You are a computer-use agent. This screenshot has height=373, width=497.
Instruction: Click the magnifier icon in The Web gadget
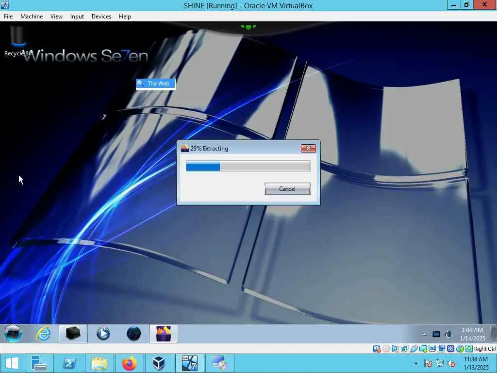pyautogui.click(x=141, y=84)
